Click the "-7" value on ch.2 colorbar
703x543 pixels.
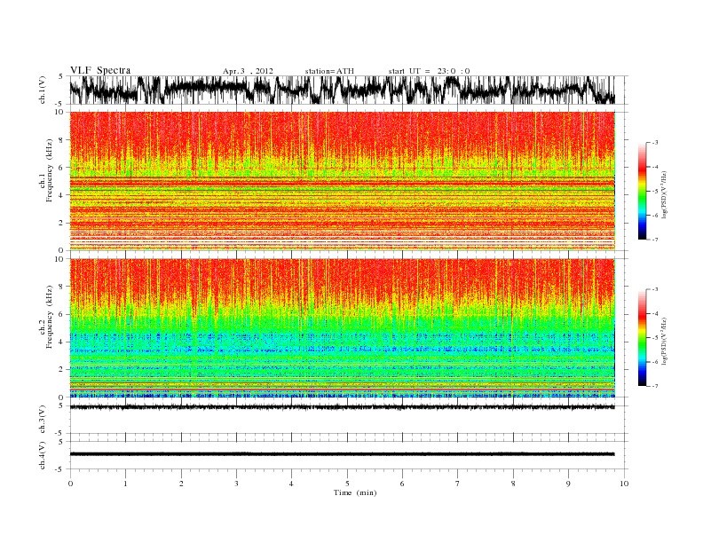pyautogui.click(x=654, y=386)
